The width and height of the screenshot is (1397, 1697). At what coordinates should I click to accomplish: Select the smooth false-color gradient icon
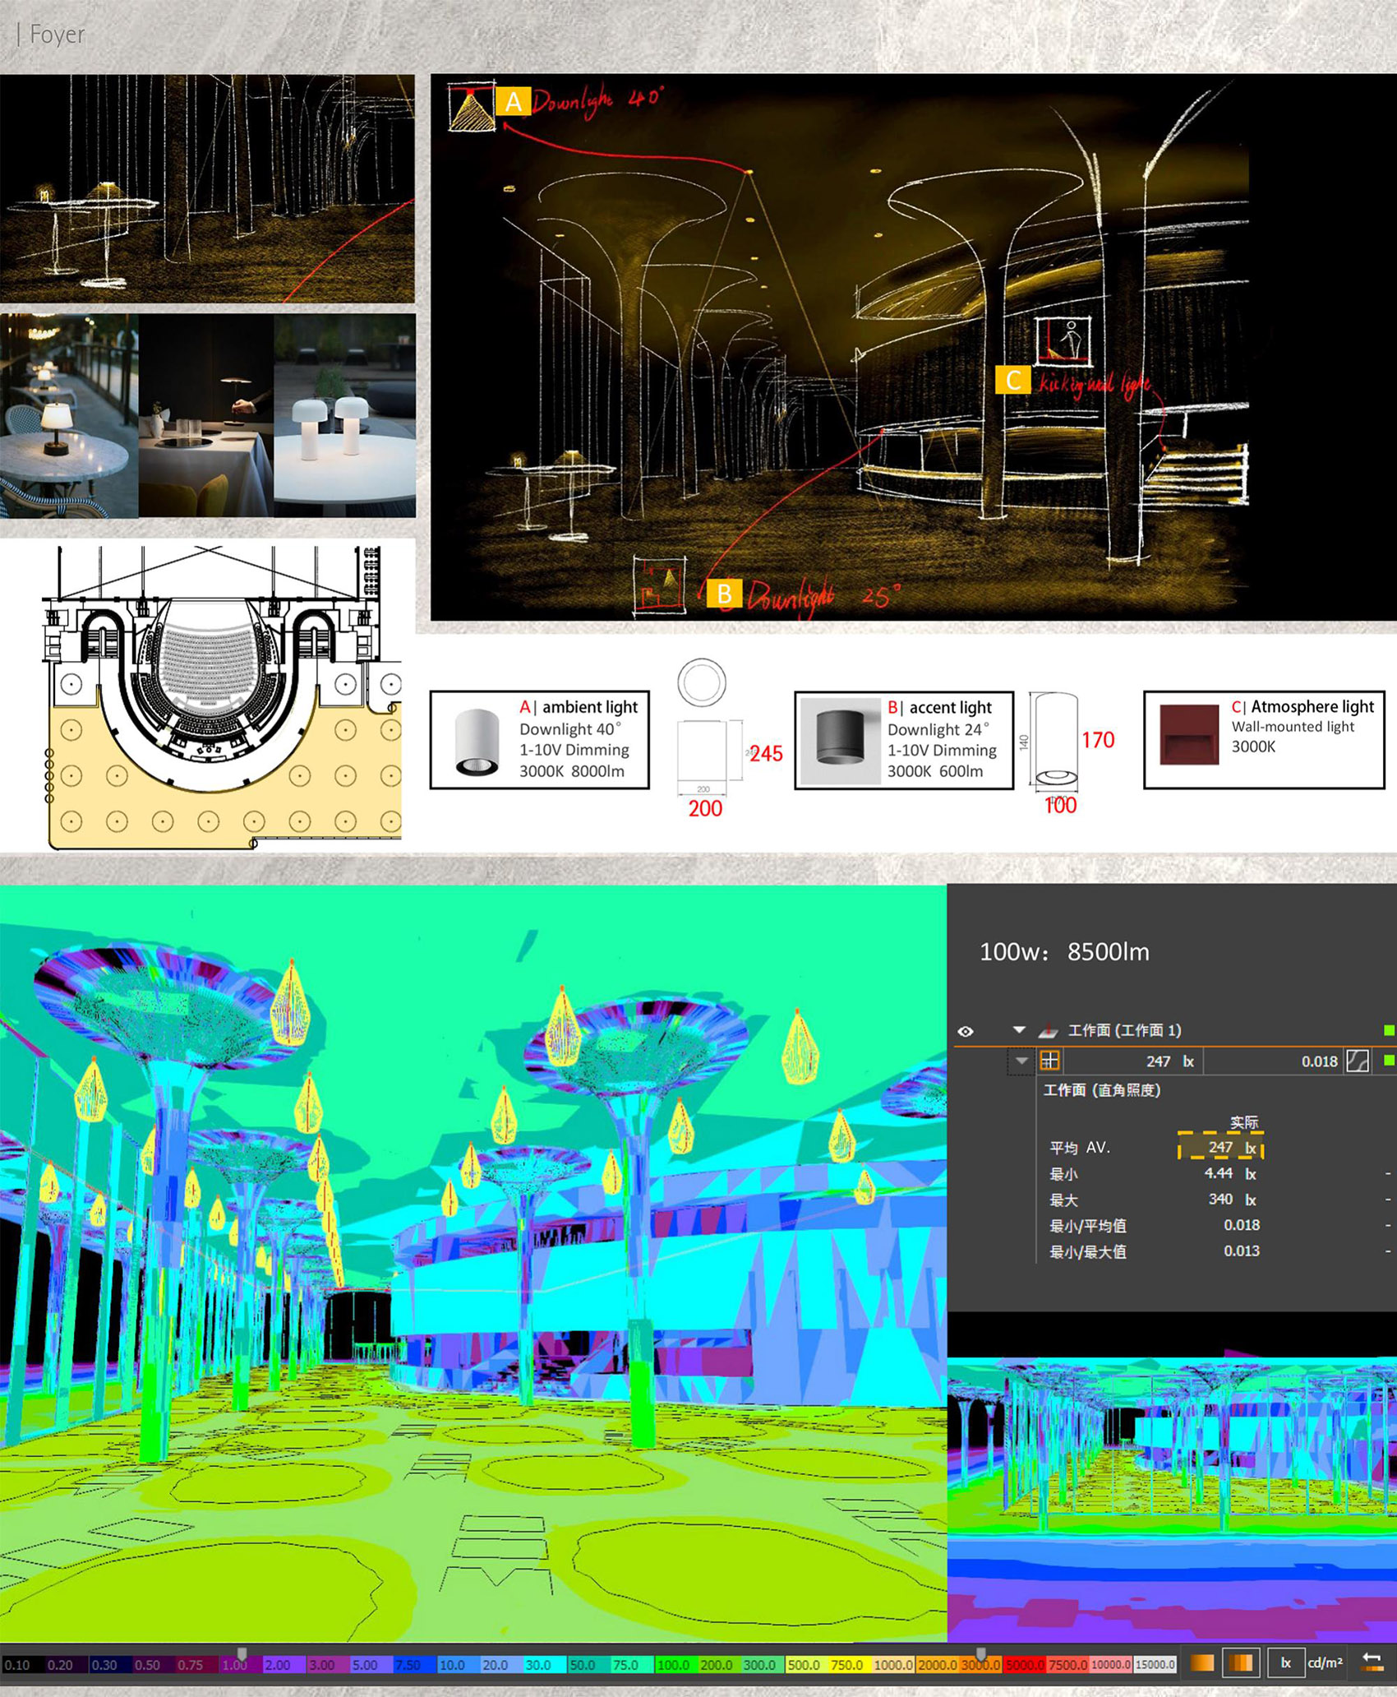pos(1202,1662)
